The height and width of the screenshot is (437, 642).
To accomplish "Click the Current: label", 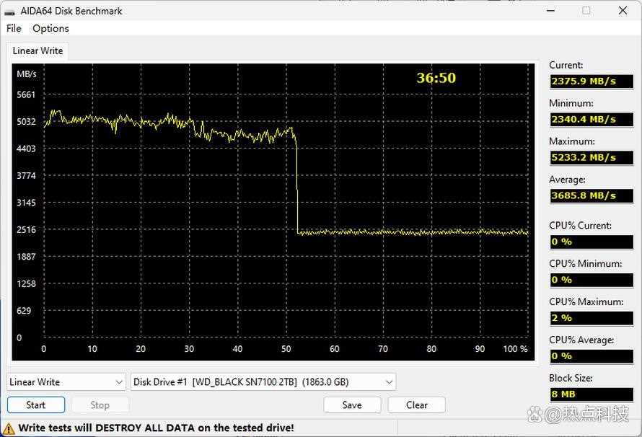I will point(566,65).
